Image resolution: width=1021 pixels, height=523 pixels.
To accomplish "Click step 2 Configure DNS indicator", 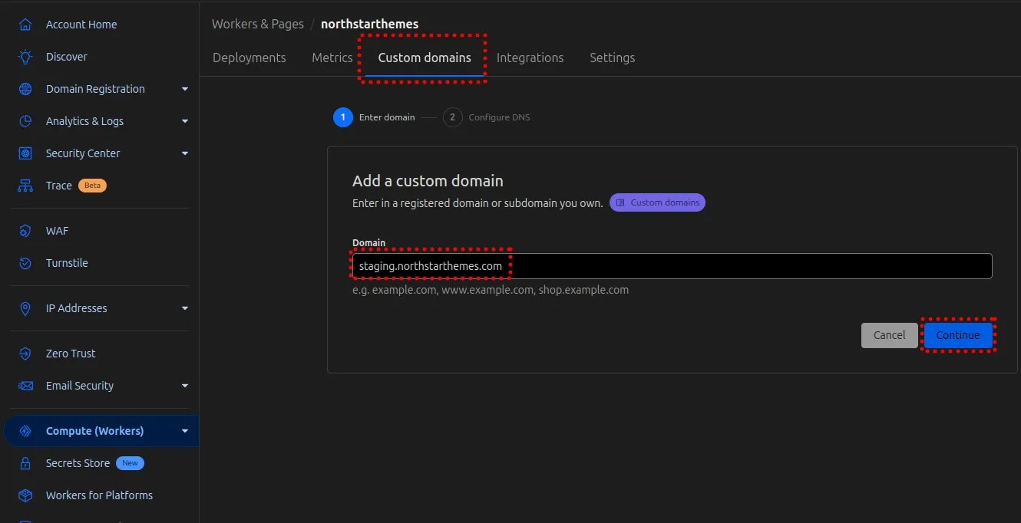I will tap(487, 117).
